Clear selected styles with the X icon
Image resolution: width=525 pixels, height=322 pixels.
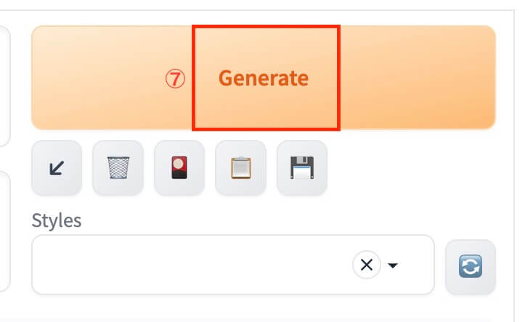[x=367, y=265]
